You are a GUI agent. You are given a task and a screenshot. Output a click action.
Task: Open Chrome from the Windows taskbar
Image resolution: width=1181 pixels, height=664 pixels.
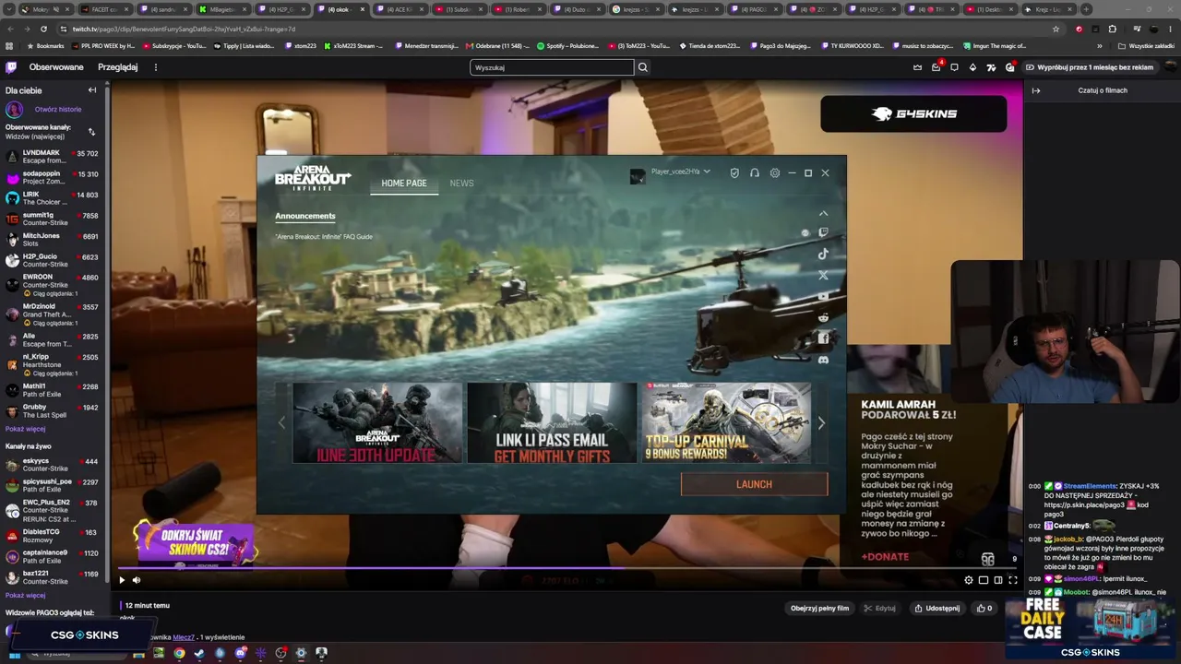[x=179, y=653]
